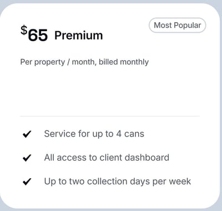Click the horizontal divider line above the features

tap(110, 116)
